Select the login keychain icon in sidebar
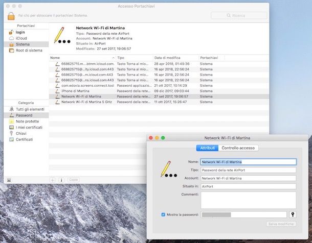The height and width of the screenshot is (243, 312). pyautogui.click(x=11, y=32)
